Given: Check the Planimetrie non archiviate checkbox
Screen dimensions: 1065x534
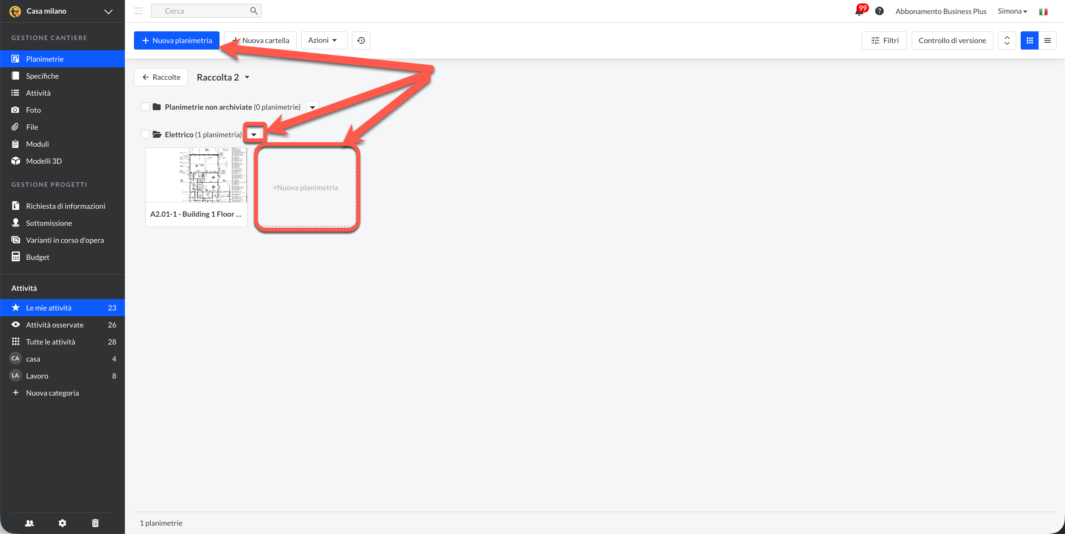Looking at the screenshot, I should (145, 107).
